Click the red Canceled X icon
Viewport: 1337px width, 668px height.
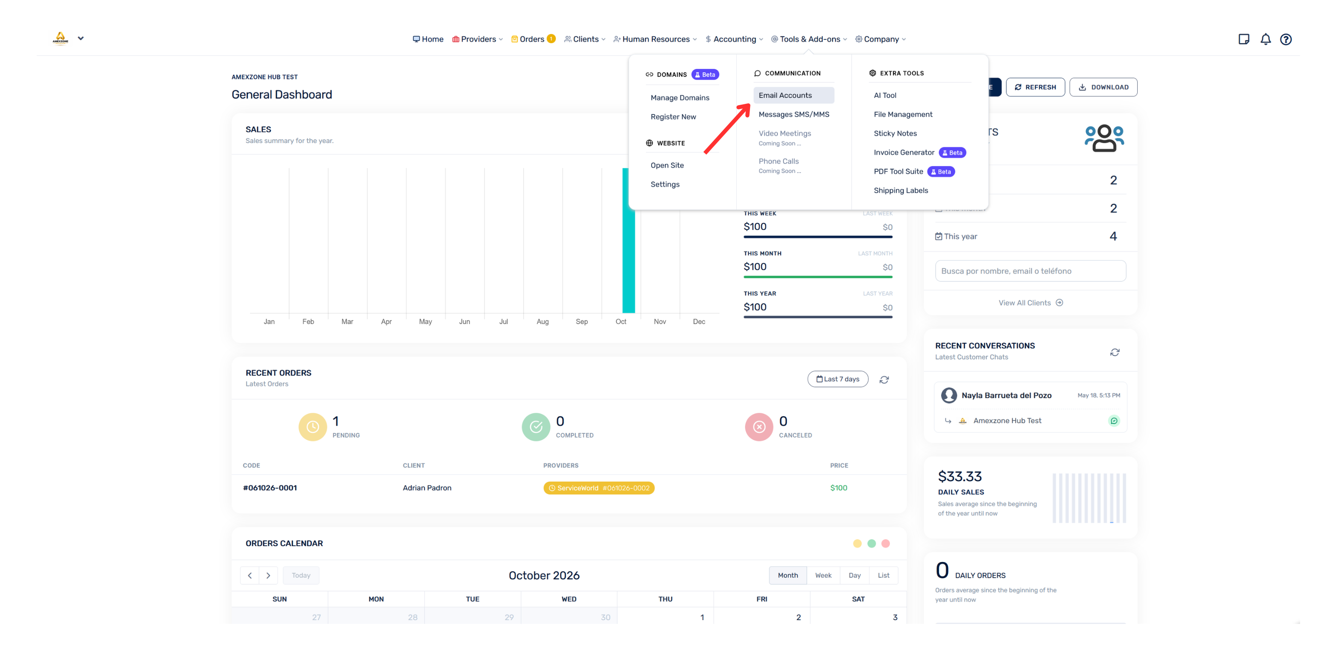pyautogui.click(x=759, y=427)
